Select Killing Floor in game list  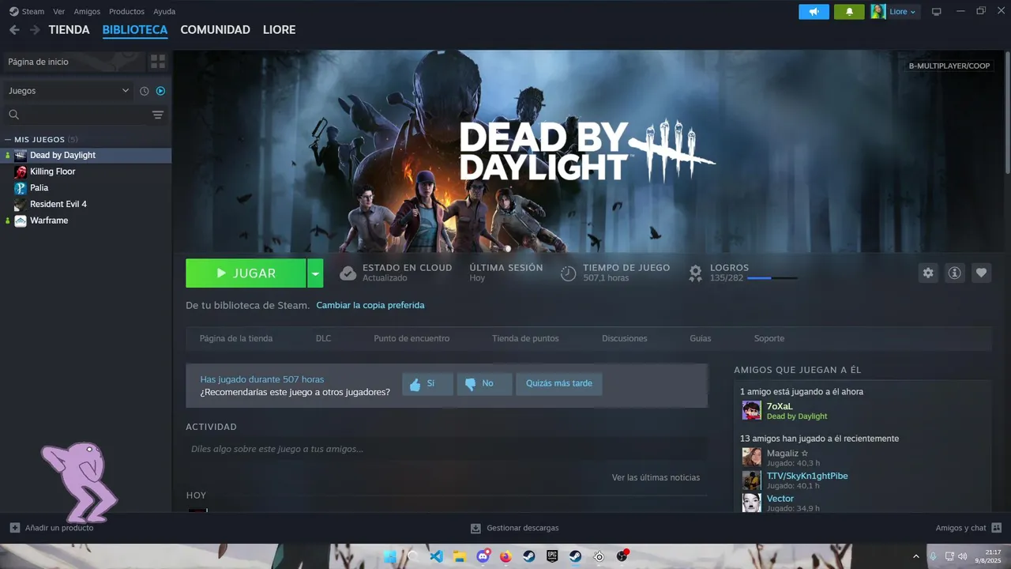(52, 171)
